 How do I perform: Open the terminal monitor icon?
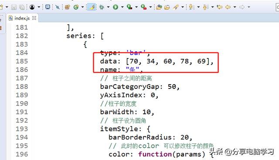[48, 7]
